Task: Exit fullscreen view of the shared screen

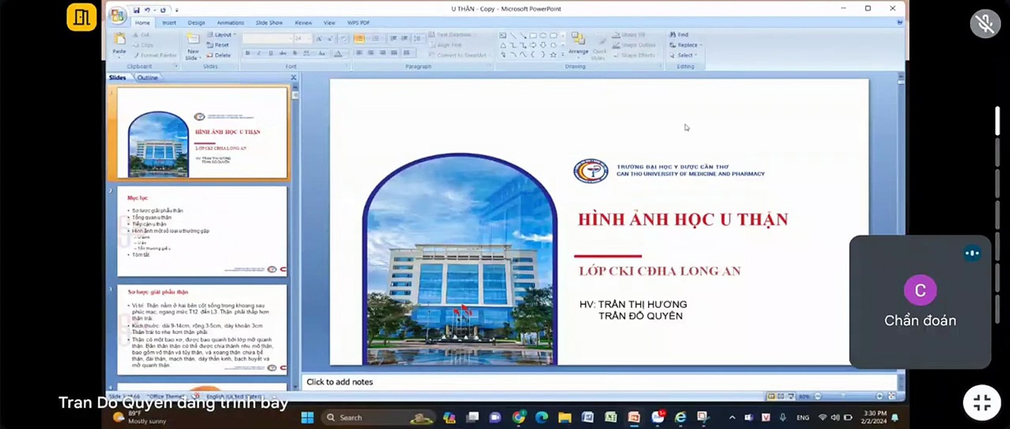Action: (981, 402)
